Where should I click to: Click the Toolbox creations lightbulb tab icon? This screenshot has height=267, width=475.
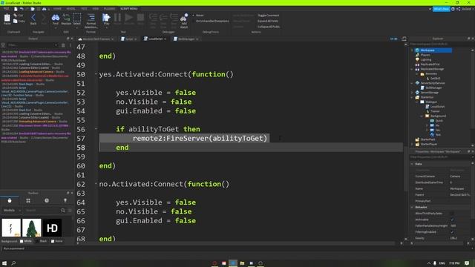click(x=65, y=200)
